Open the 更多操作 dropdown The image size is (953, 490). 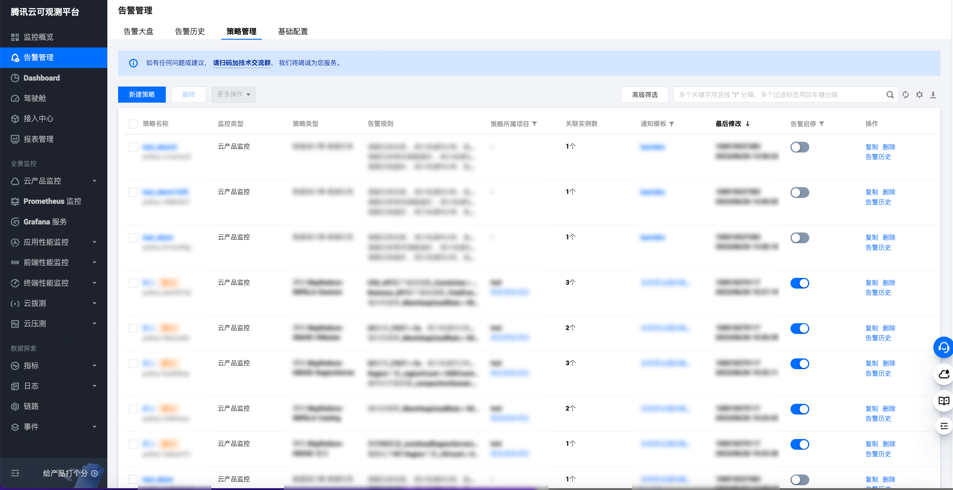point(233,94)
